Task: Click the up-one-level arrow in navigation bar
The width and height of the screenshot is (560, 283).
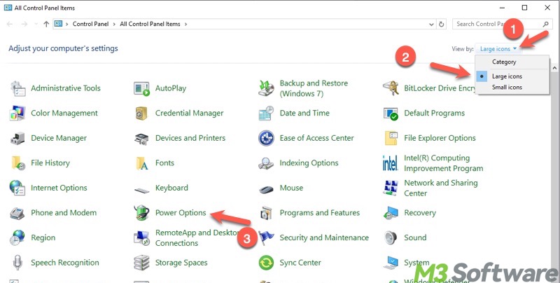Action: coord(46,24)
